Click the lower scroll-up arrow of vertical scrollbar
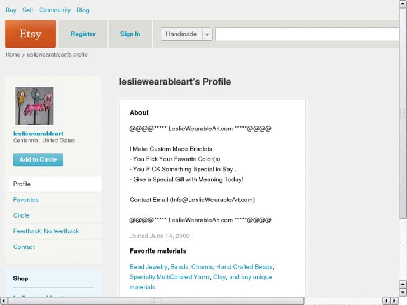 tap(403, 284)
